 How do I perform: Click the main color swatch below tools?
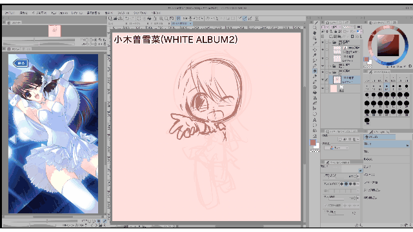(313, 142)
